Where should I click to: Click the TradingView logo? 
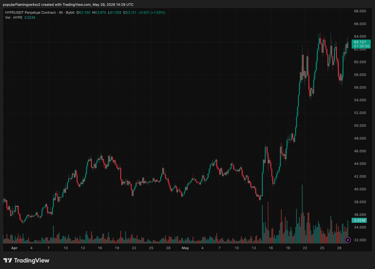pos(26,260)
